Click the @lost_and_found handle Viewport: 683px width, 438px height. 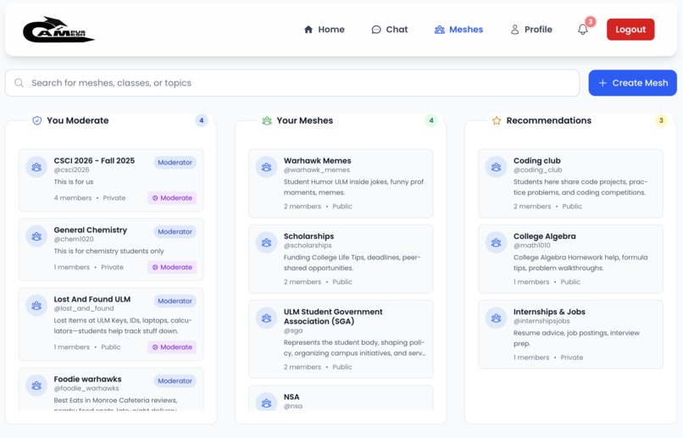click(84, 308)
